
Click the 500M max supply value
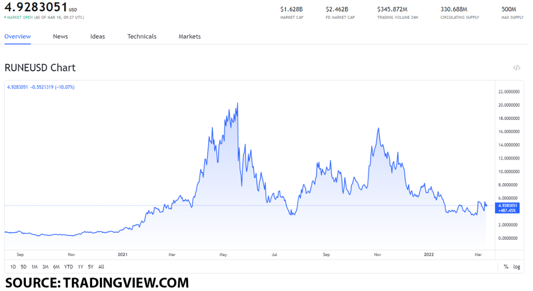pyautogui.click(x=509, y=9)
